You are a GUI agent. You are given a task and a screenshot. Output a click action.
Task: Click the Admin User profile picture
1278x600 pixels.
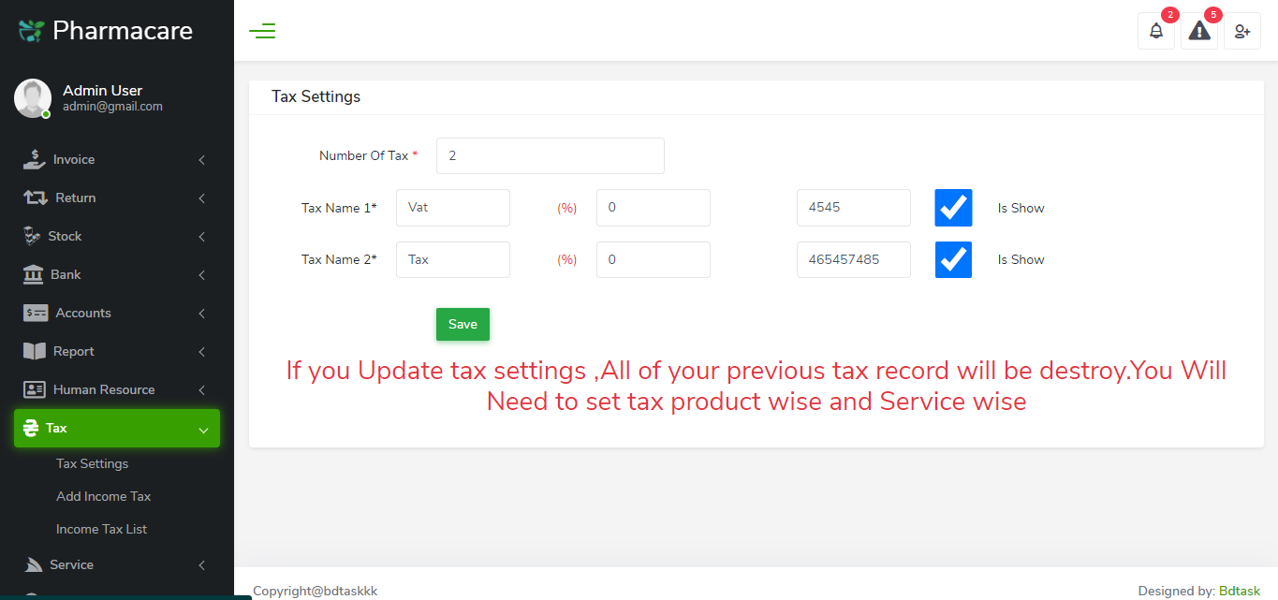[32, 97]
